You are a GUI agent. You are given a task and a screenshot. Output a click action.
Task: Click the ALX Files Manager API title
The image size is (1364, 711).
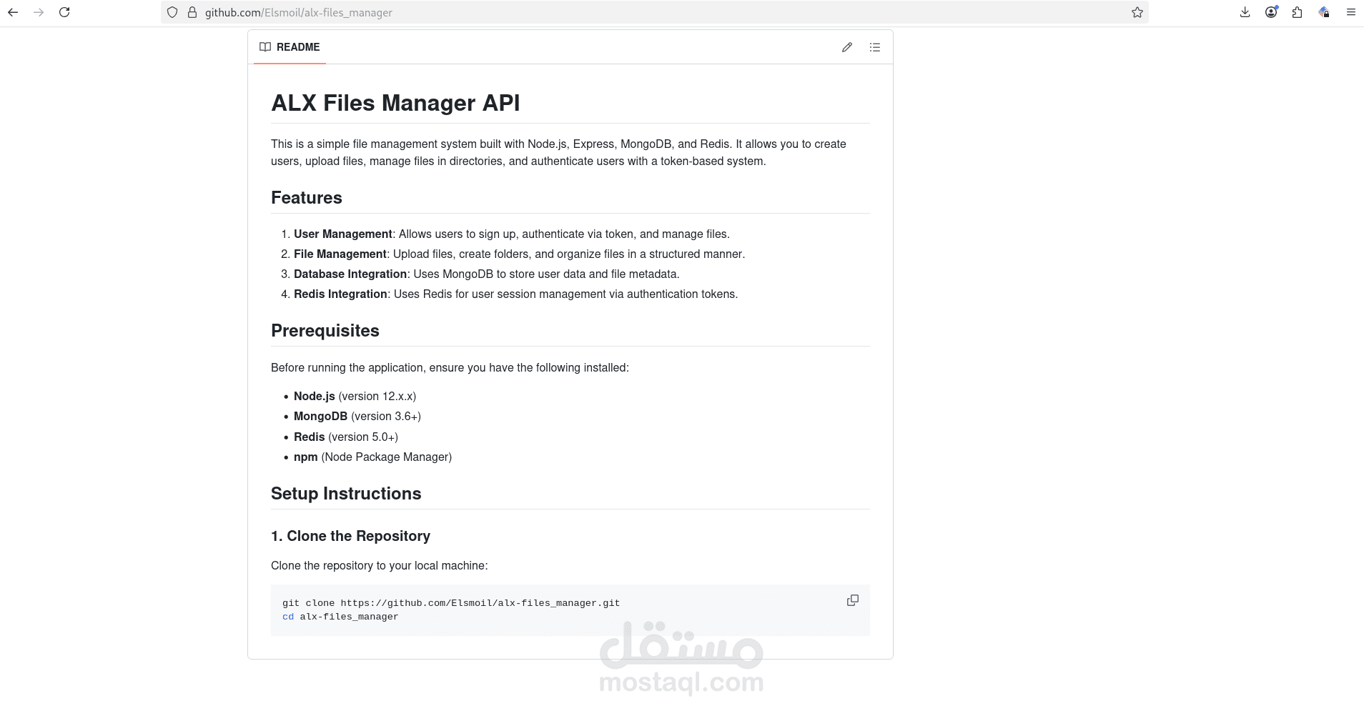395,102
